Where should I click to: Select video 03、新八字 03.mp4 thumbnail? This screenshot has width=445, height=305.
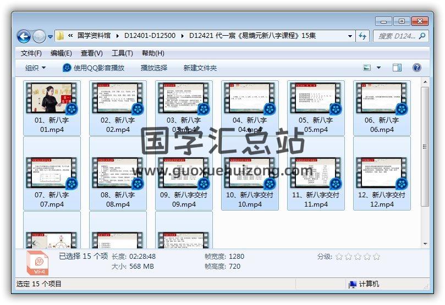pos(184,98)
